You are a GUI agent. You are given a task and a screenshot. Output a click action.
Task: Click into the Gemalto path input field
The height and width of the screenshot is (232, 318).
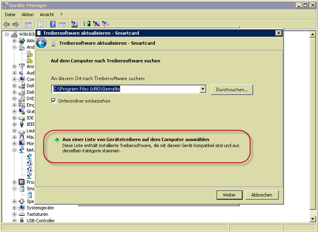(x=125, y=89)
